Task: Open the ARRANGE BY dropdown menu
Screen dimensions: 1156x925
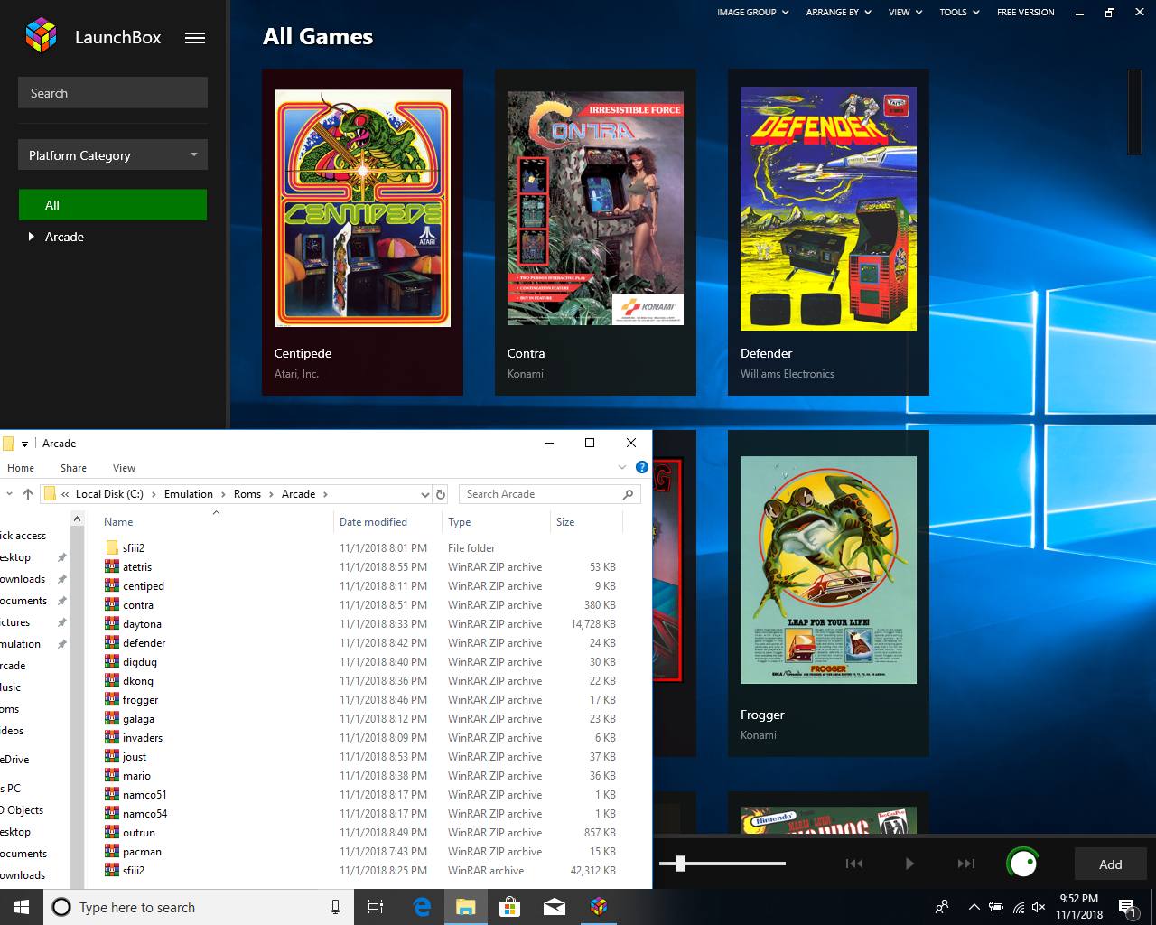Action: click(839, 13)
